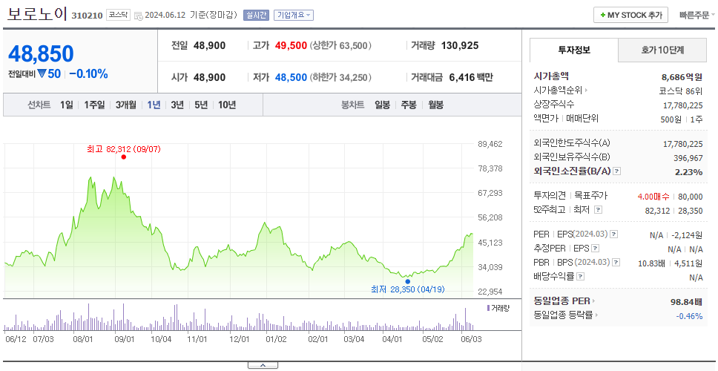Image resolution: width=718 pixels, height=371 pixels.
Task: Select the 5년 line chart period
Action: tap(201, 105)
